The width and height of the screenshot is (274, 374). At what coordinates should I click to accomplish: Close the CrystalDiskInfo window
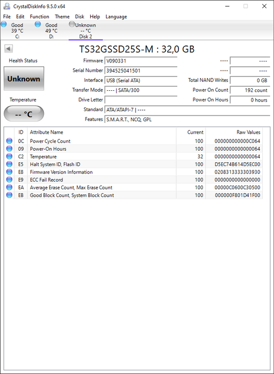click(x=264, y=6)
